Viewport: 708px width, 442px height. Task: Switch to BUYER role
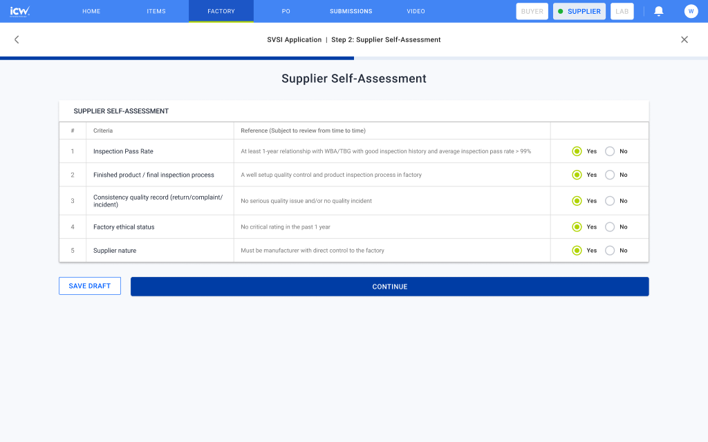[532, 11]
